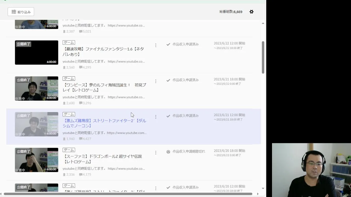
Task: Click the vertical scrollbar thumb
Action: coord(263,57)
